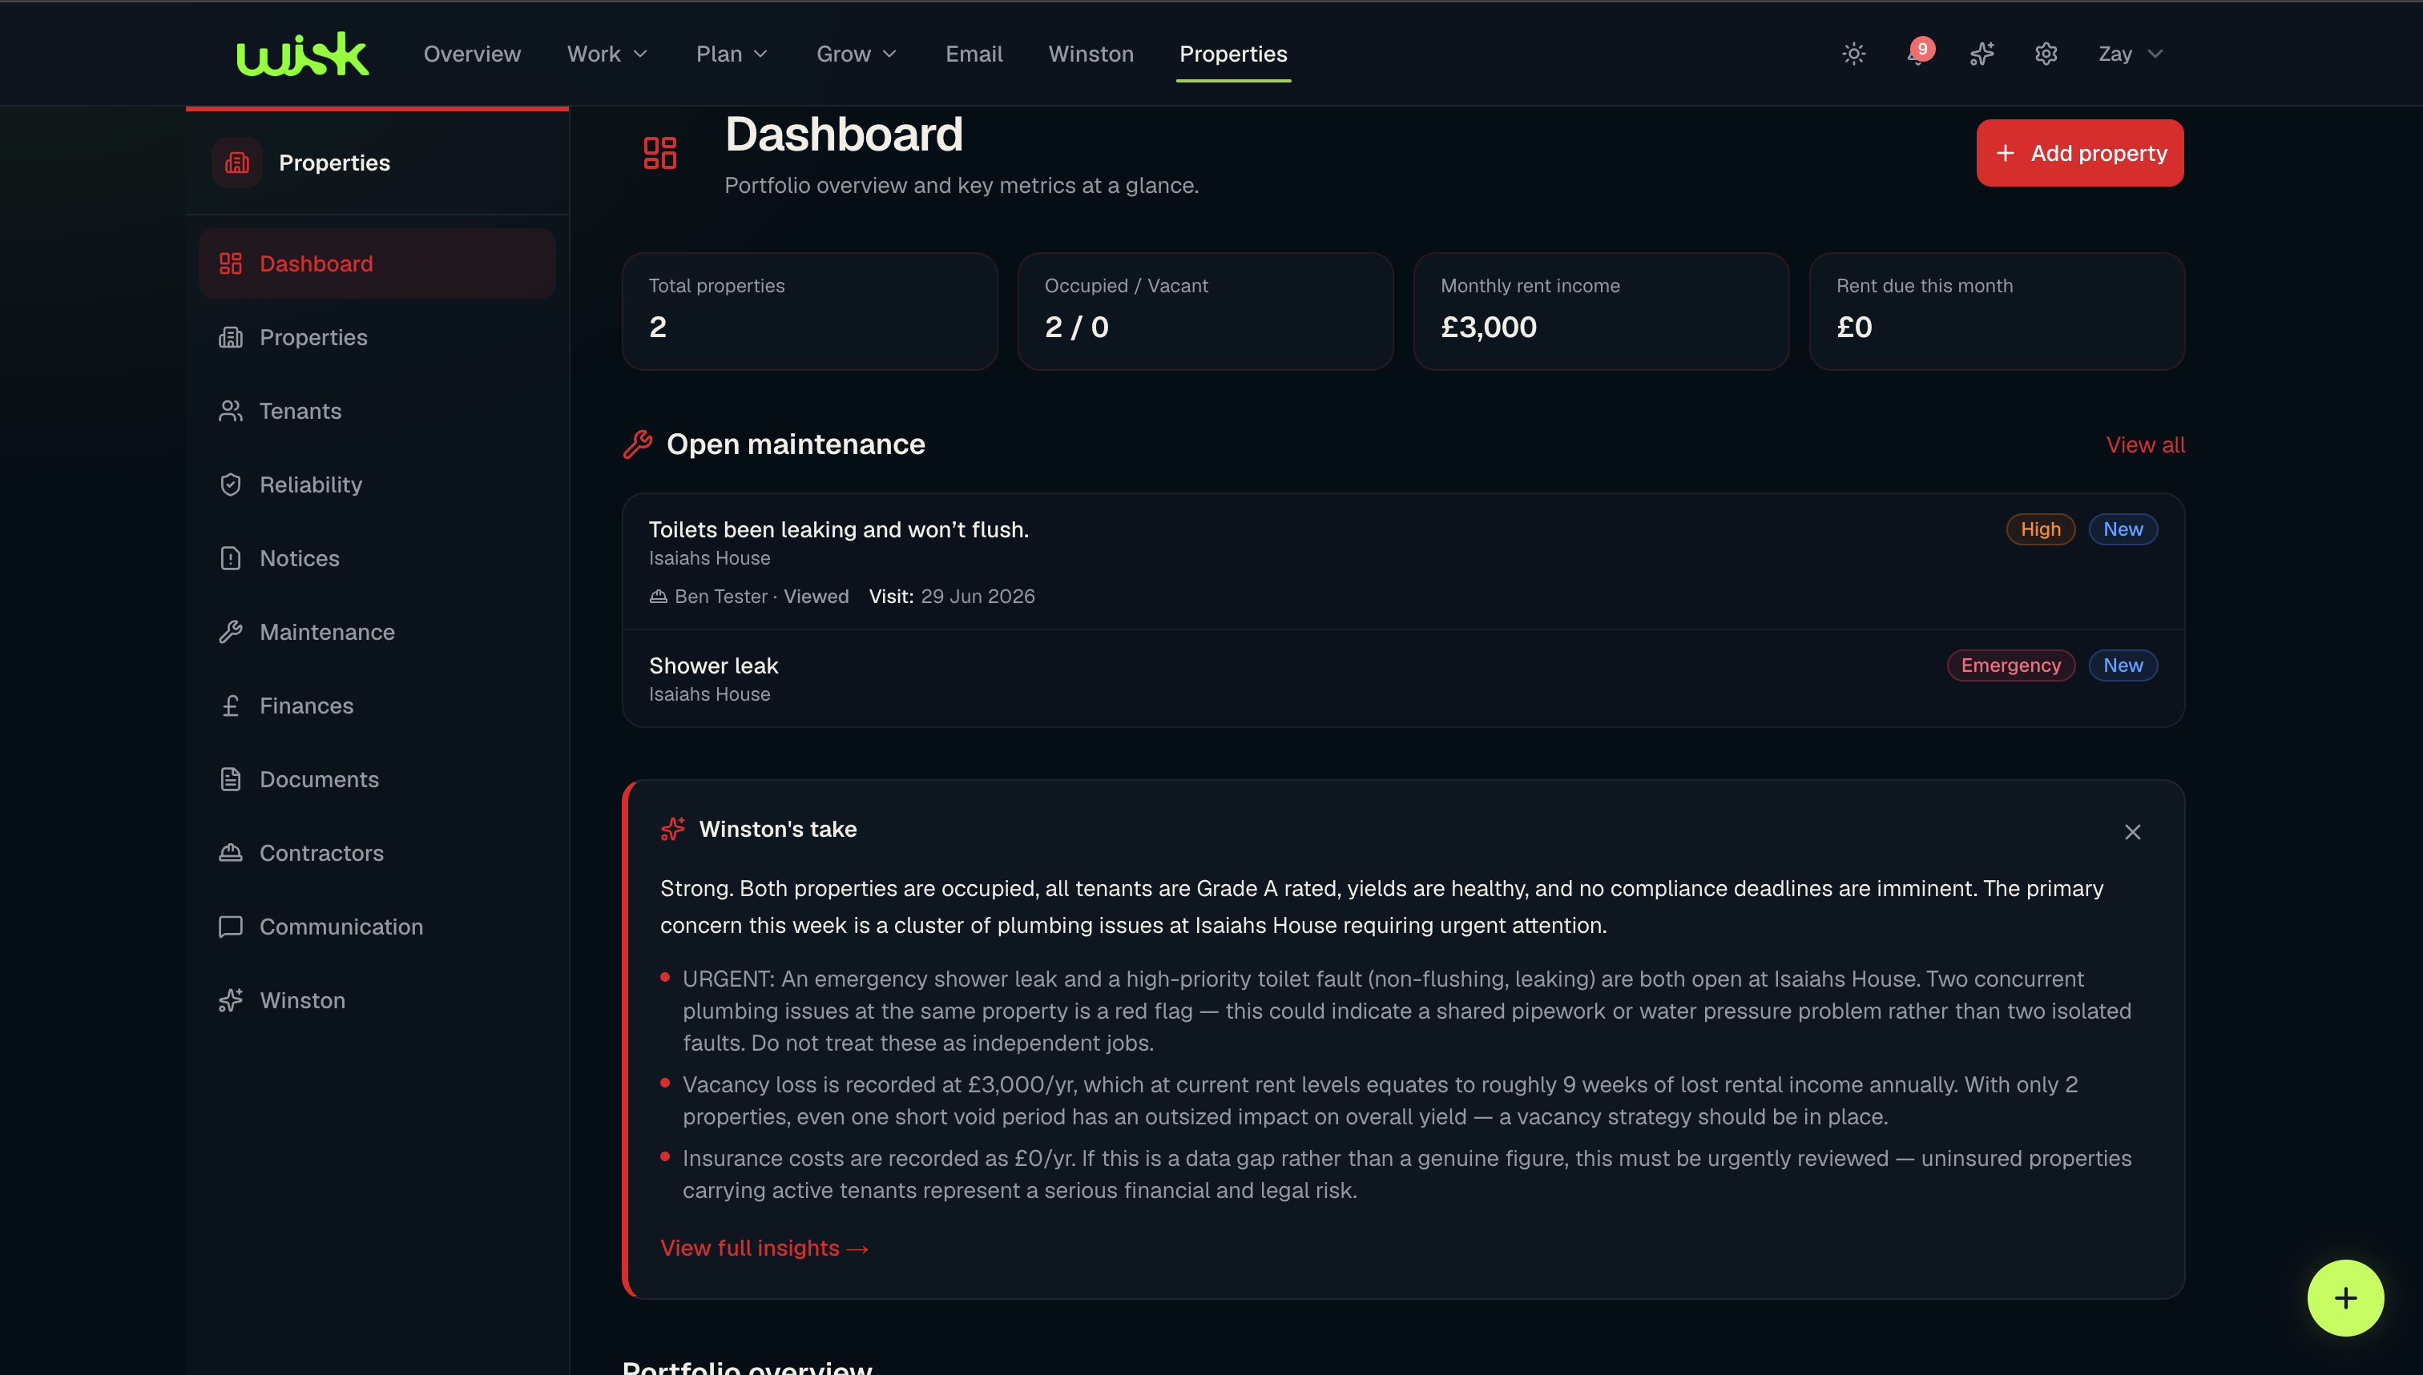The height and width of the screenshot is (1375, 2423).
Task: Click the Occupied / Vacant card
Action: click(x=1205, y=312)
